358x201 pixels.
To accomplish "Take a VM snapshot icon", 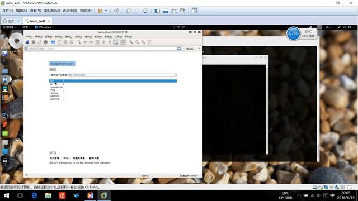I will (x=129, y=11).
